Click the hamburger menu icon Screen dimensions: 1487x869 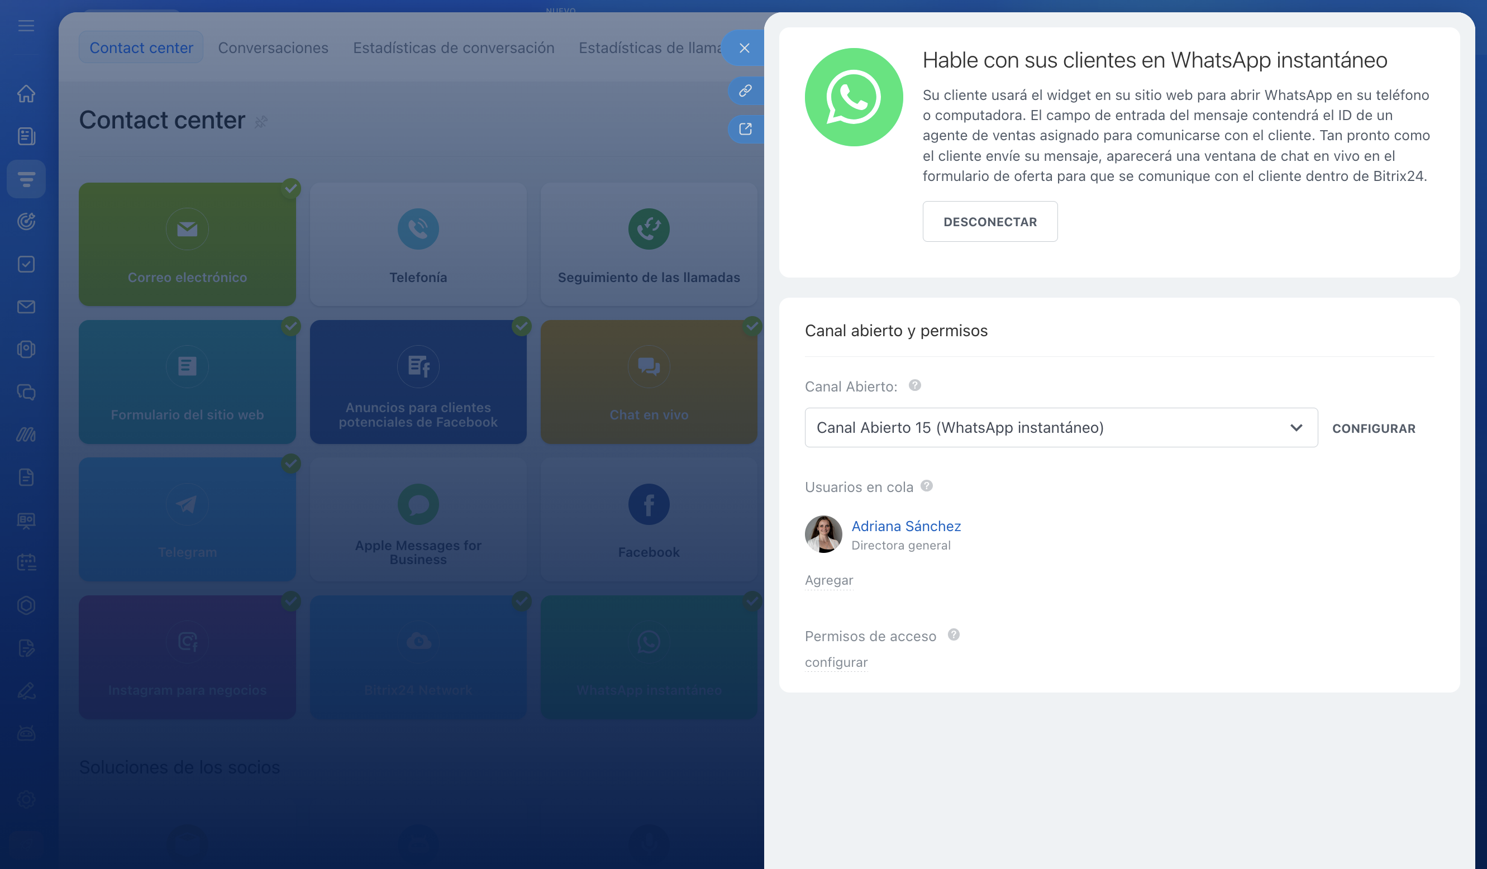tap(26, 26)
